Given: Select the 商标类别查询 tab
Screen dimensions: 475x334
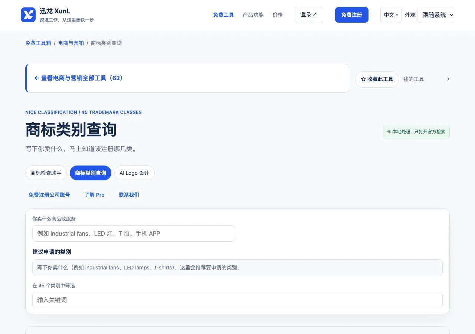Looking at the screenshot, I should [x=91, y=173].
